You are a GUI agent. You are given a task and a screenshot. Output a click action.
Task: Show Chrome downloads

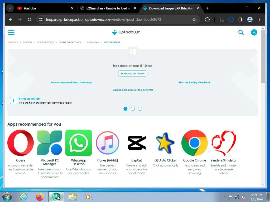point(231,19)
